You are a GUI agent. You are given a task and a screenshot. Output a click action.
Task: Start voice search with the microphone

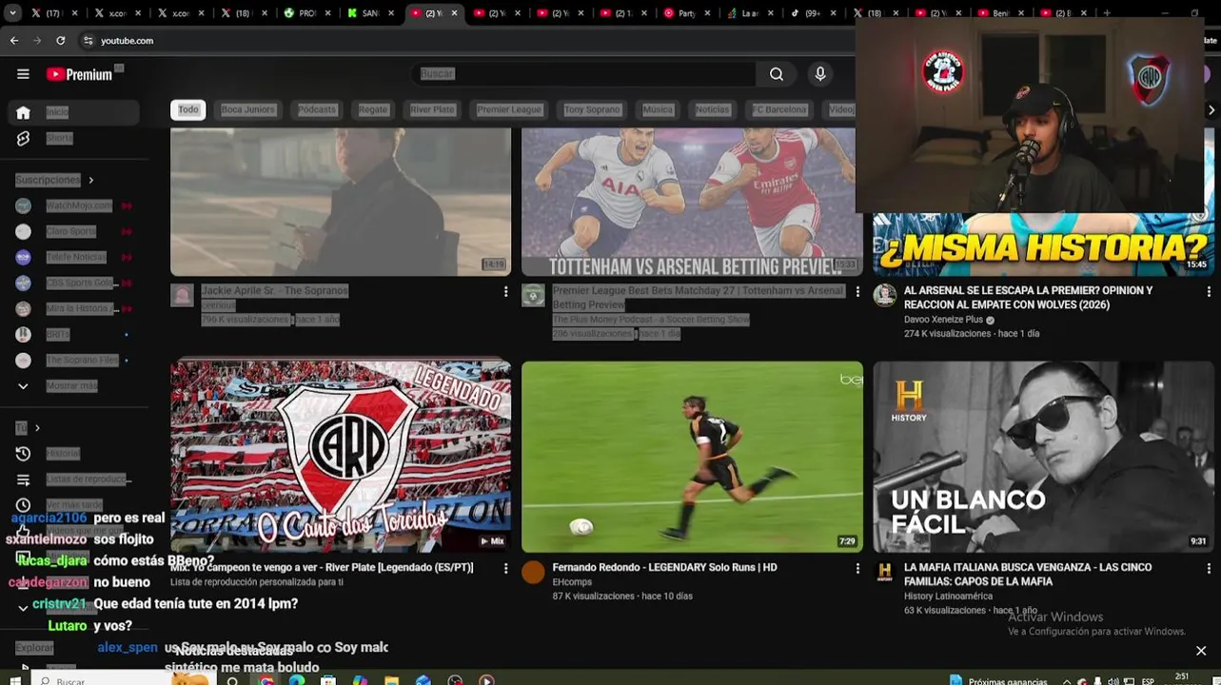(820, 74)
